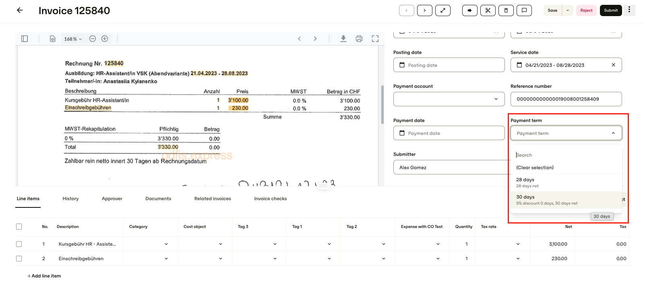Open PDF viewer fullscreen mode

point(375,39)
